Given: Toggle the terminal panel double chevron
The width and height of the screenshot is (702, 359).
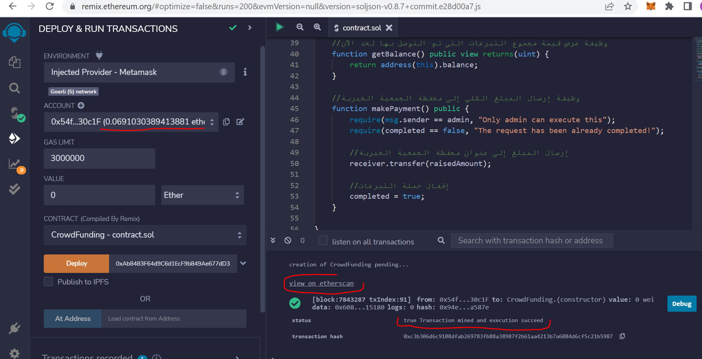Looking at the screenshot, I should click(273, 240).
